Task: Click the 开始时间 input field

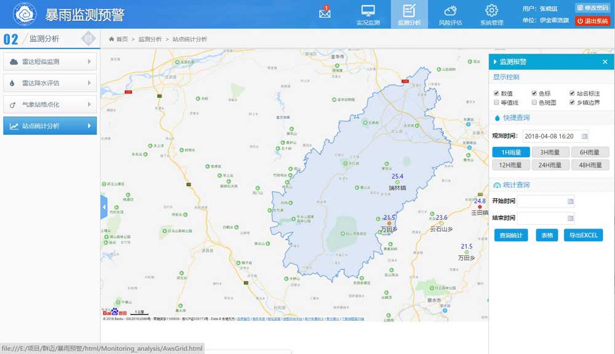Action: tap(541, 201)
